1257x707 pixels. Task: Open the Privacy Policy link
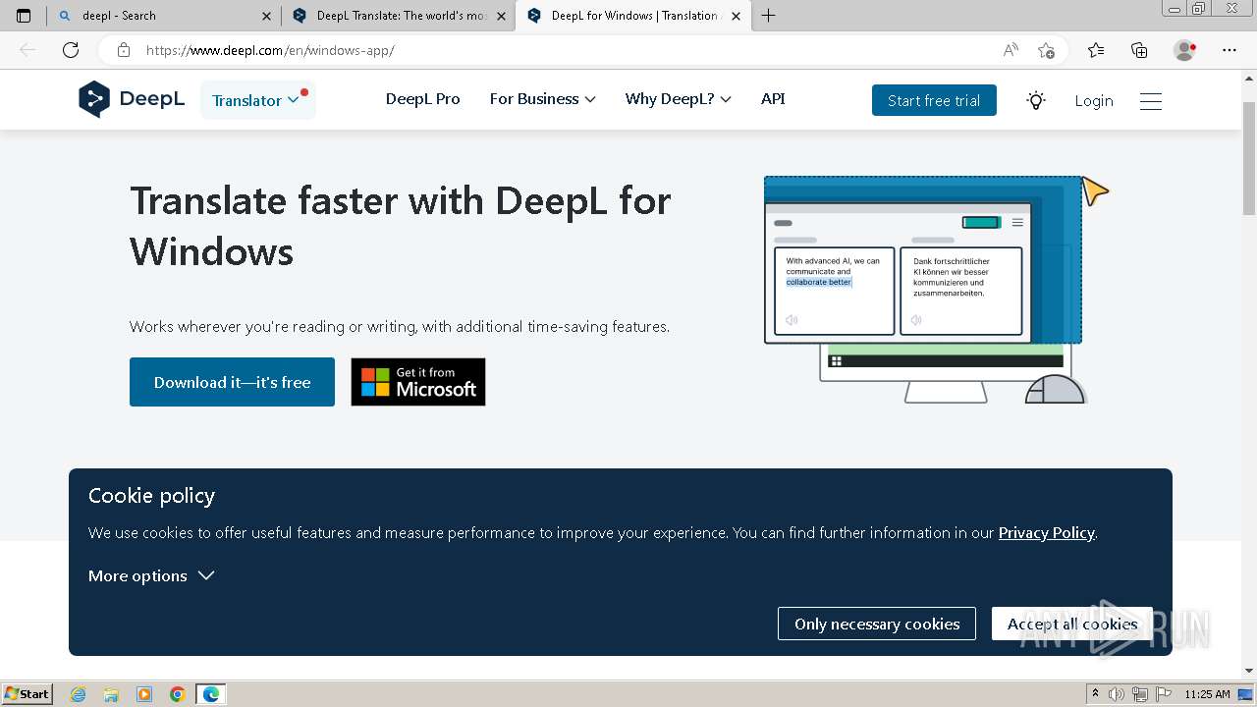[x=1046, y=532]
